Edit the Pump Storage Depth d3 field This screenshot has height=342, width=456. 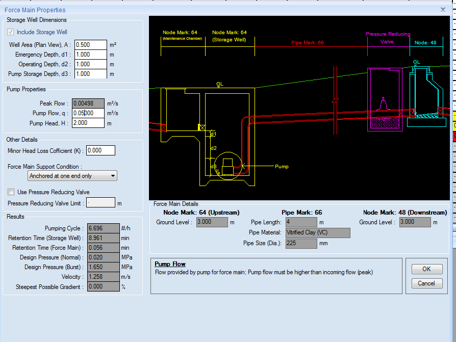point(91,74)
